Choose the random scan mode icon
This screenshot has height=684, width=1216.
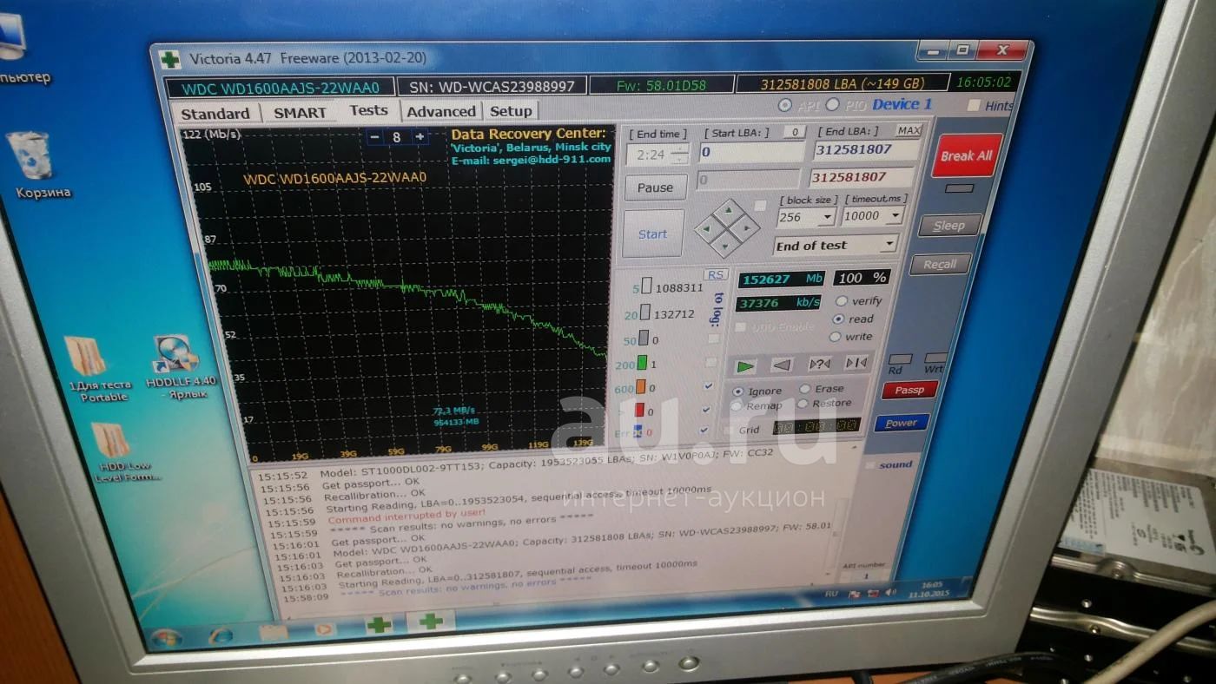(x=819, y=364)
